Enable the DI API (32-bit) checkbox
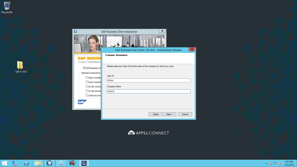 point(87,86)
